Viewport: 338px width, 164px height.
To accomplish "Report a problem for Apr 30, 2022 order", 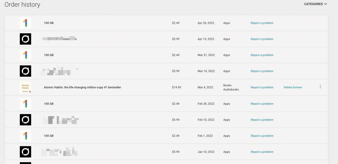I will point(262,23).
